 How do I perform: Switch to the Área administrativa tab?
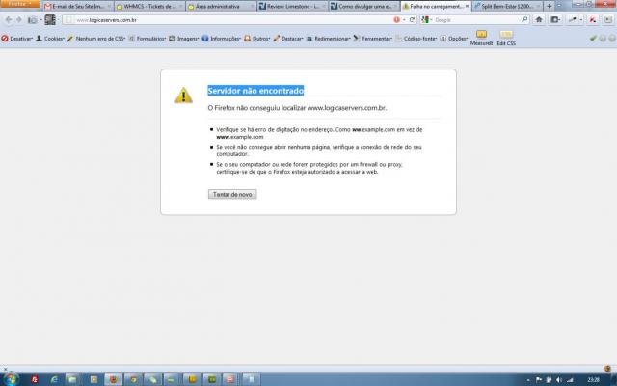tap(221, 7)
